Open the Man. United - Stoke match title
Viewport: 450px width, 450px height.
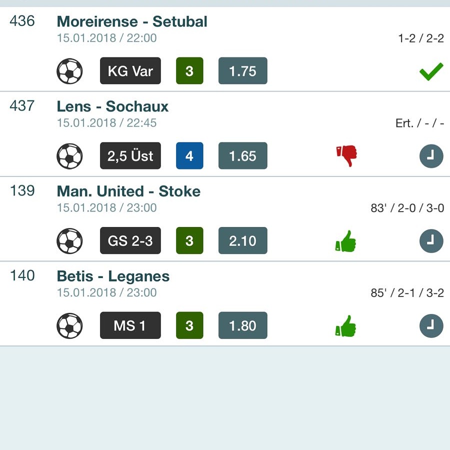tap(128, 191)
